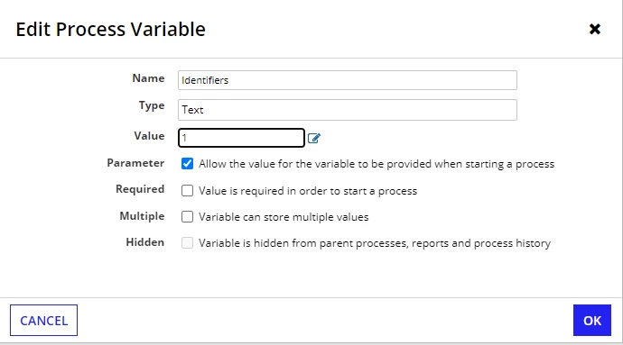Click the Value field label
Image resolution: width=623 pixels, height=345 pixels.
coord(149,136)
